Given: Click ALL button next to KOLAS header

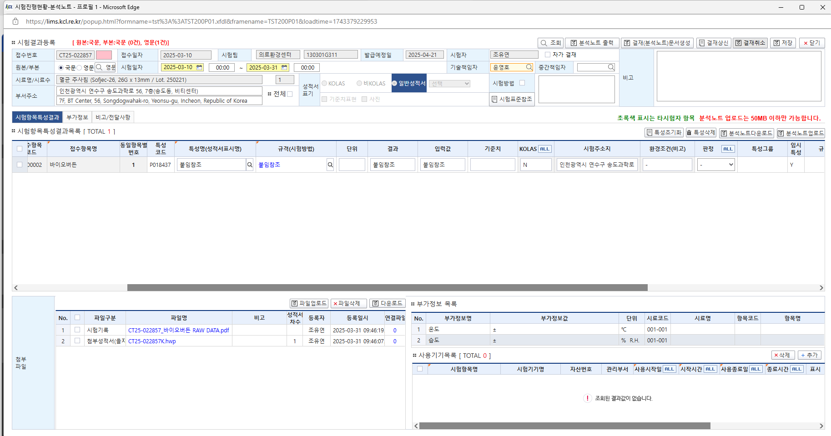Looking at the screenshot, I should pyautogui.click(x=544, y=149).
